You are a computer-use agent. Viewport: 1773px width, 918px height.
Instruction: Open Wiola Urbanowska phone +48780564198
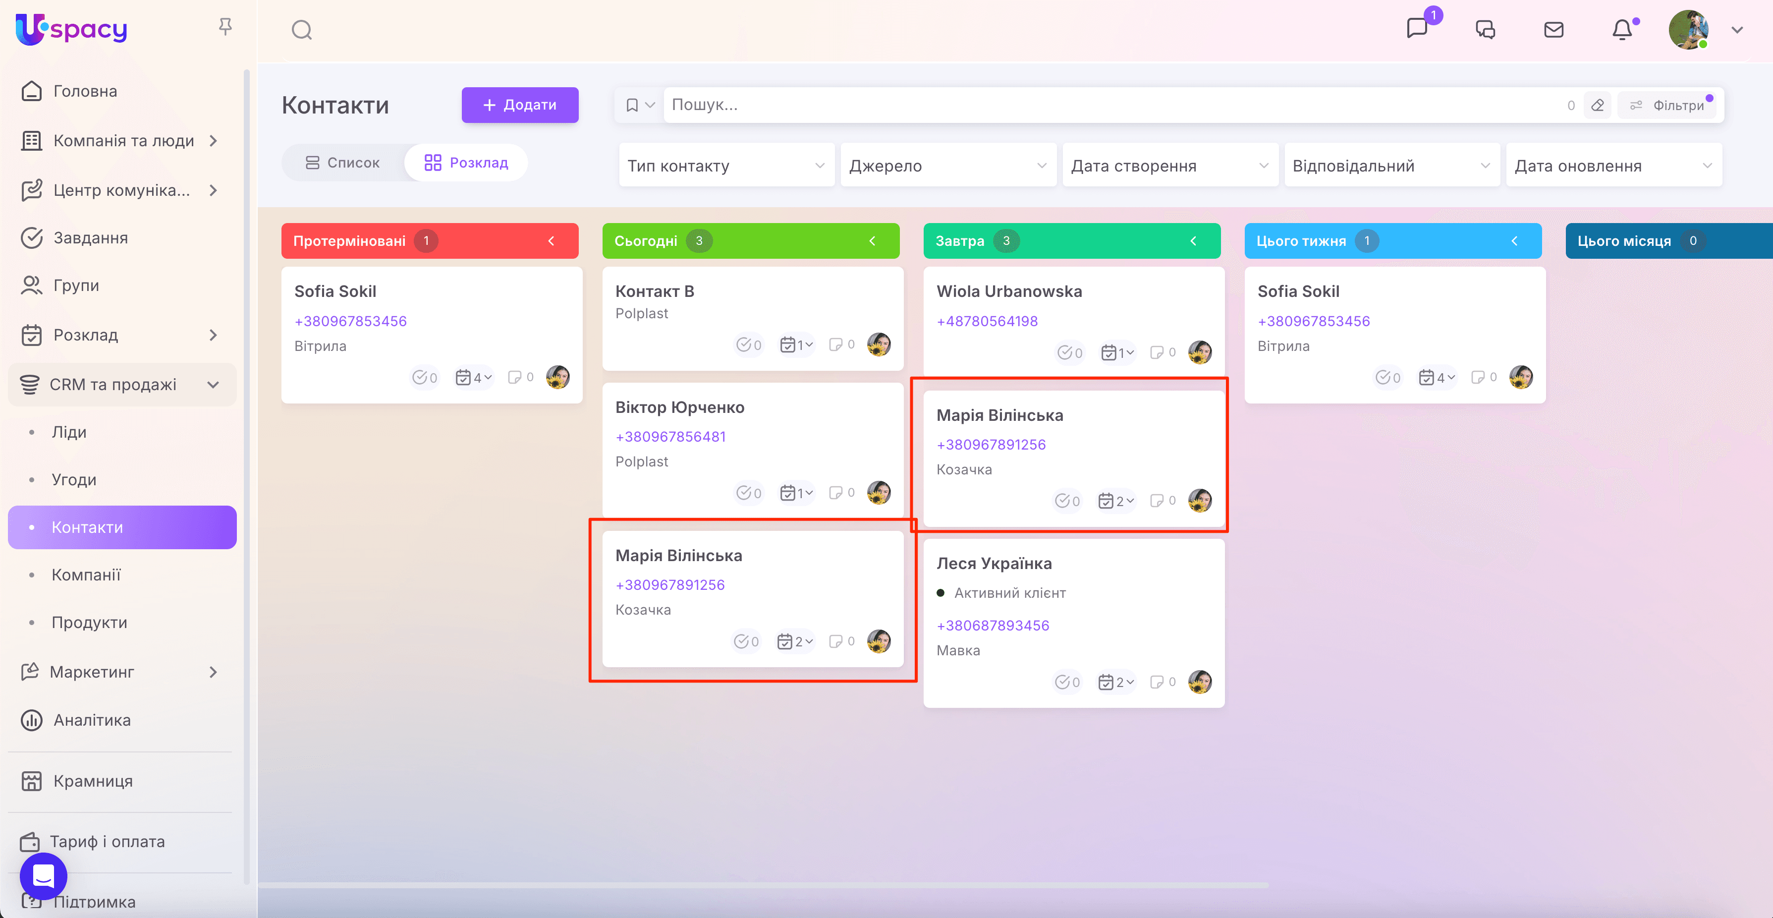pyautogui.click(x=987, y=321)
